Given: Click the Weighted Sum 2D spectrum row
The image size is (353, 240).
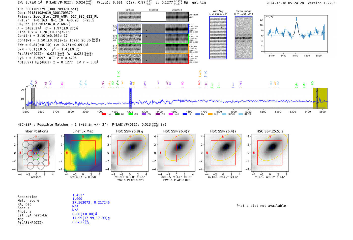Looking at the screenshot, I should click(x=153, y=17).
